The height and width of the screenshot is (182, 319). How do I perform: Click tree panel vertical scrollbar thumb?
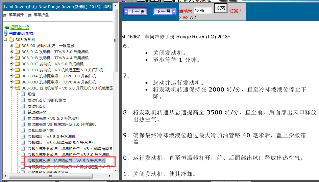(x=115, y=40)
